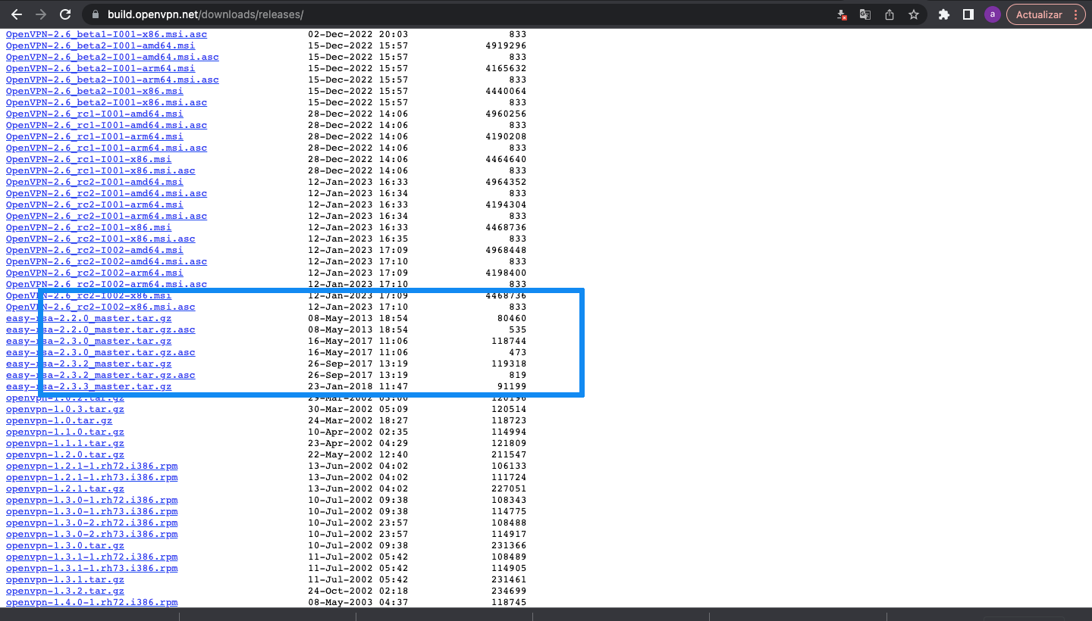Viewport: 1092px width, 621px height.
Task: Click the browser back arrow
Action: pos(16,14)
